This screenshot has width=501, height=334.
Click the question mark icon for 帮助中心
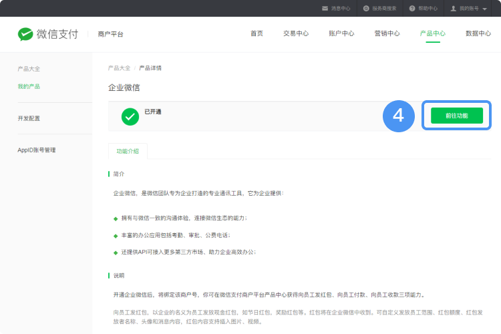click(x=412, y=8)
